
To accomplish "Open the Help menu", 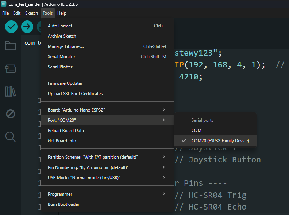I will point(62,13).
